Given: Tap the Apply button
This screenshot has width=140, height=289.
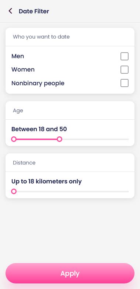Looking at the screenshot, I should [70, 273].
